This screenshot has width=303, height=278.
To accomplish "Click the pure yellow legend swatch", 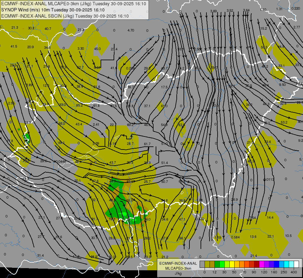I will [232, 264].
